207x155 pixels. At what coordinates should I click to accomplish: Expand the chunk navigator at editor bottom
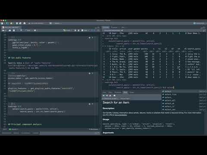[x=13, y=129]
